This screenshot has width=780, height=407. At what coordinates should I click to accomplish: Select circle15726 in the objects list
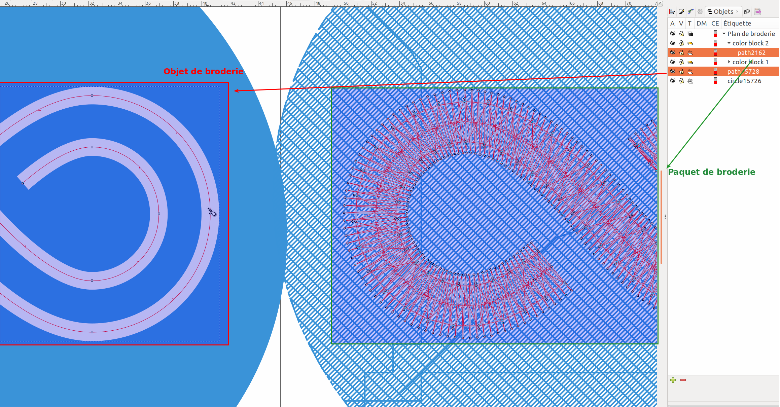tap(744, 81)
